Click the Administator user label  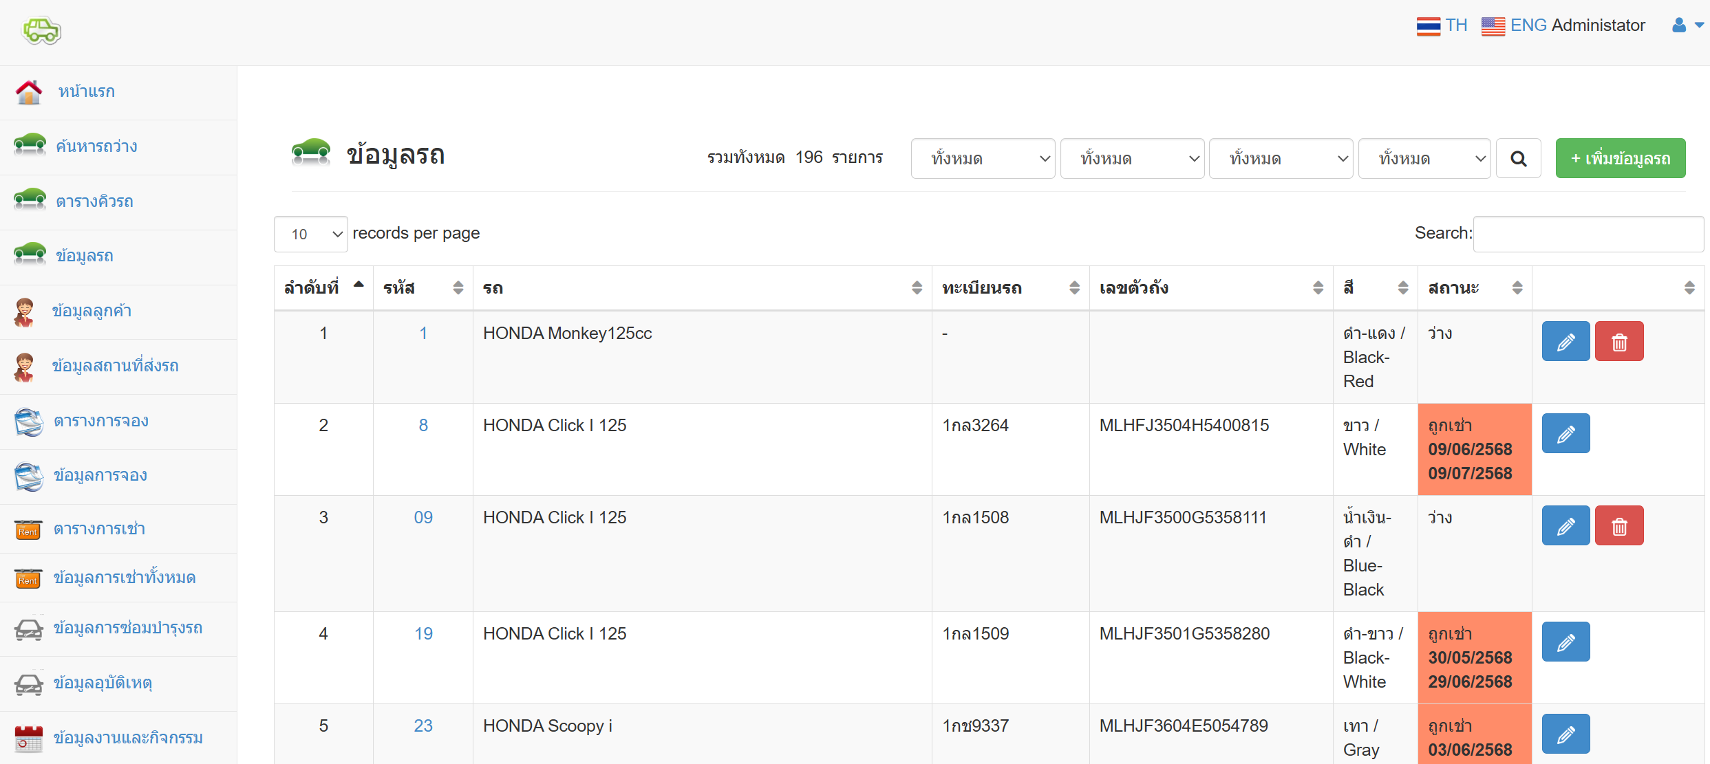[x=1598, y=25]
